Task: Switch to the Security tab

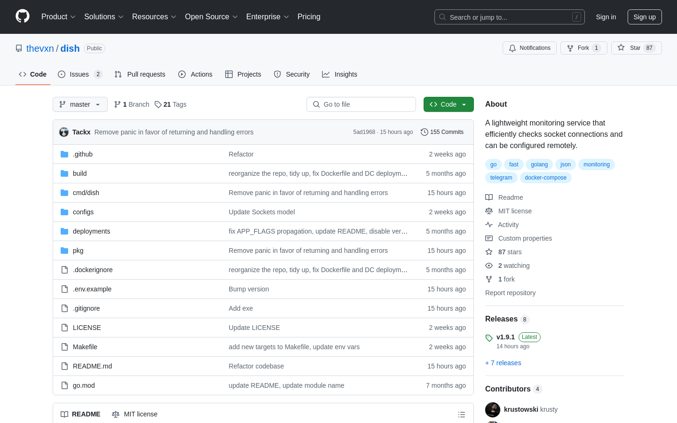Action: click(x=292, y=74)
